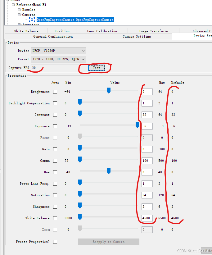Click the Backlight Compensation value field
Screen dimensions: 212x255
tap(147, 103)
